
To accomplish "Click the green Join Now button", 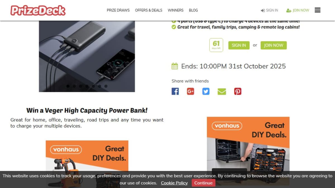I will 274,45.
